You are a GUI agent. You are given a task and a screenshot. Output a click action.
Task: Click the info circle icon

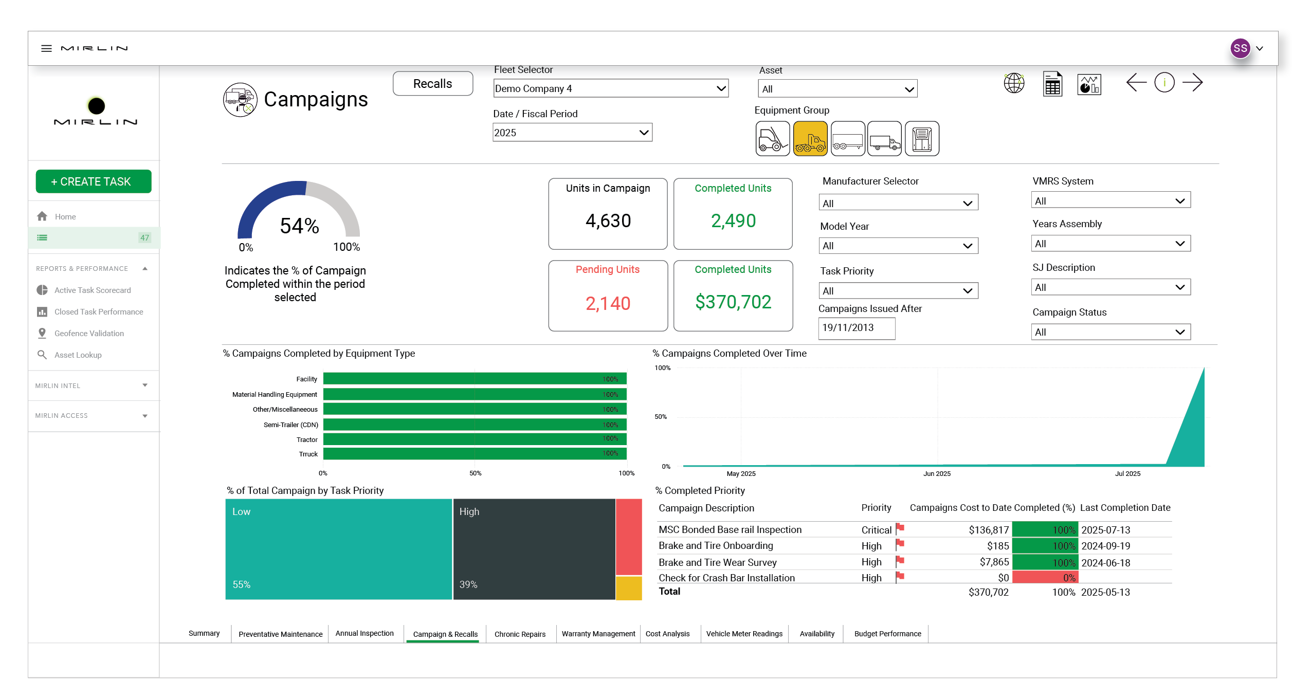(1164, 82)
